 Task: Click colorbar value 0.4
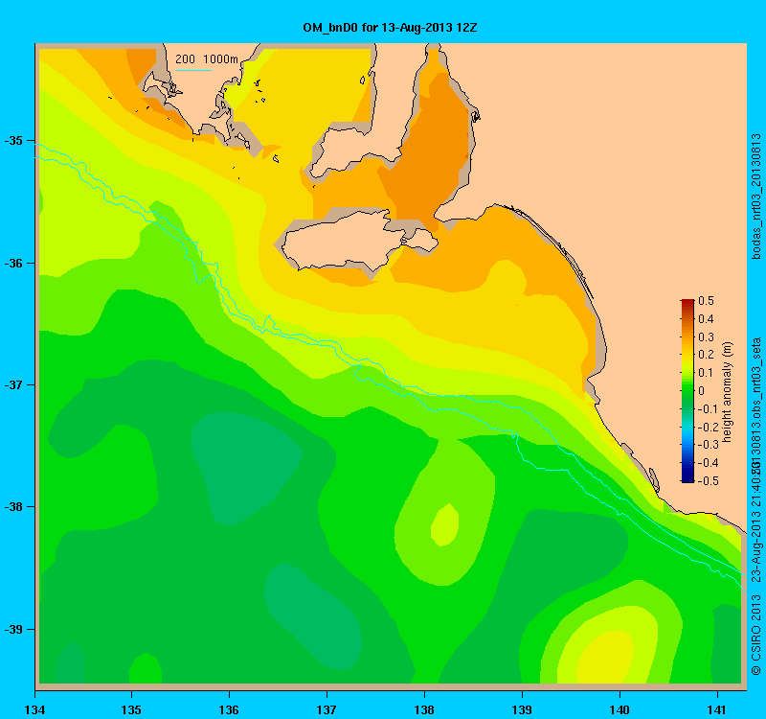(x=706, y=319)
